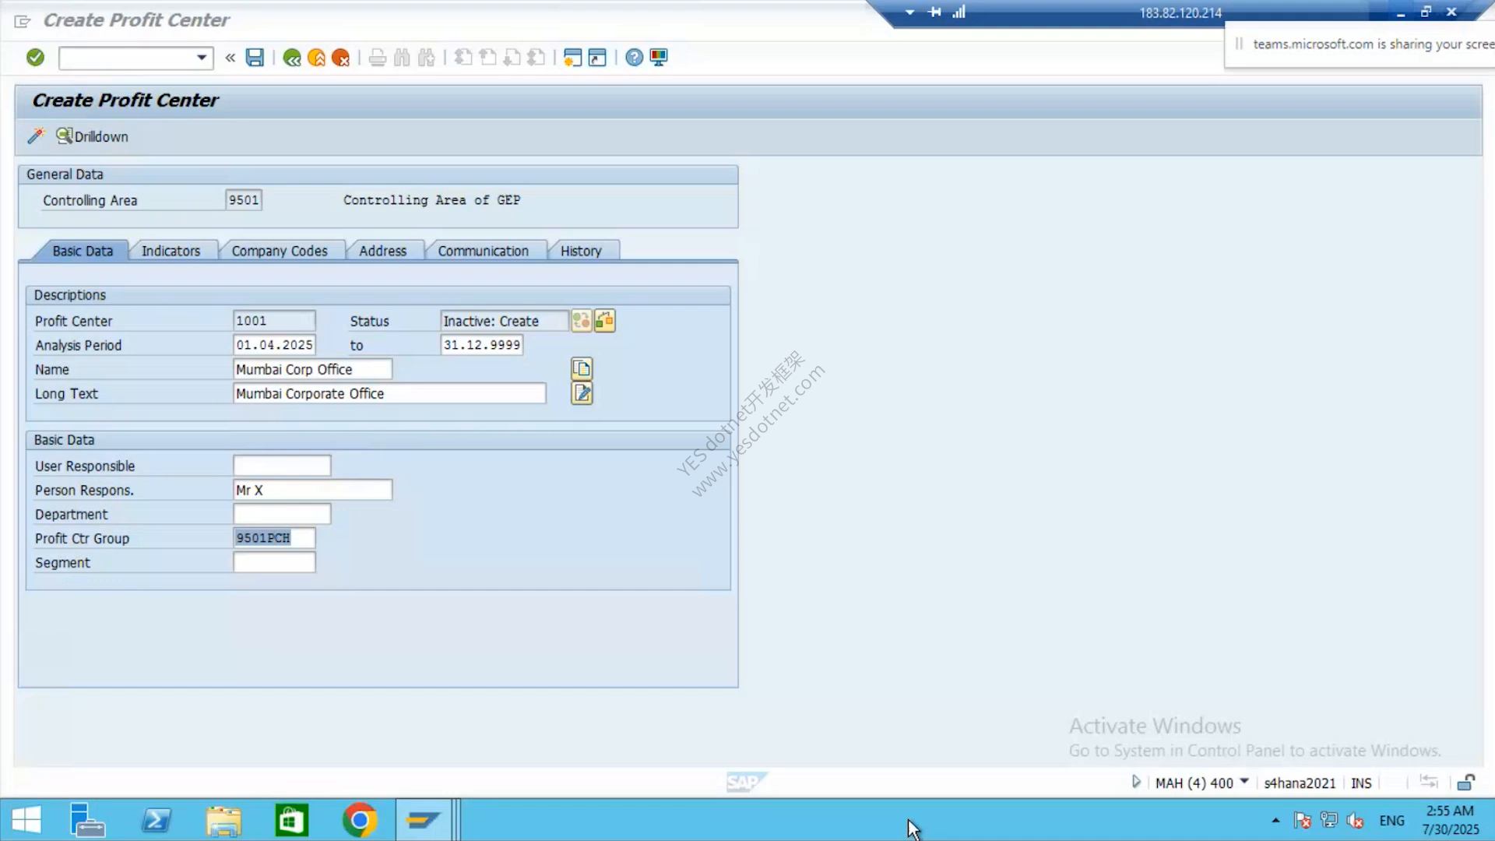Click the User Responsible input field
1495x841 pixels.
[x=282, y=466]
